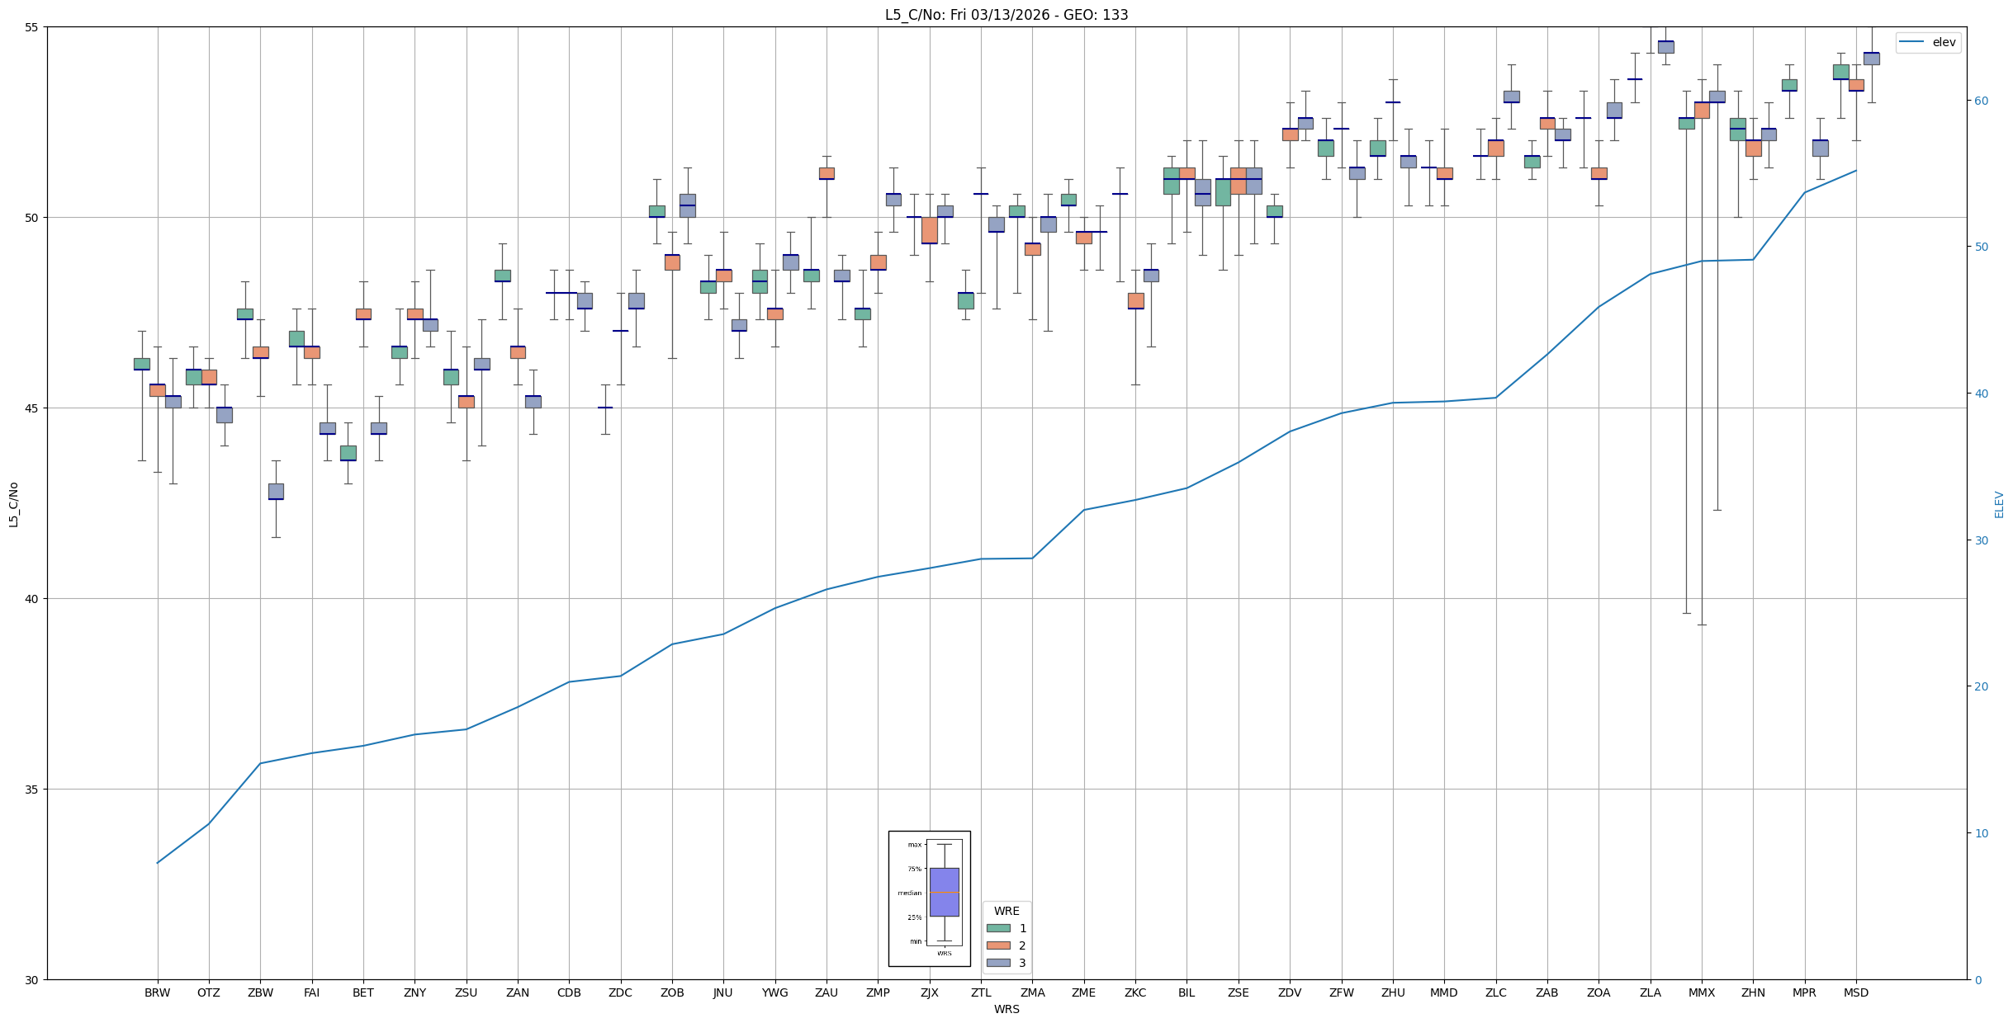The image size is (2013, 1023).
Task: Click the MMX station tick label
Action: point(1701,992)
